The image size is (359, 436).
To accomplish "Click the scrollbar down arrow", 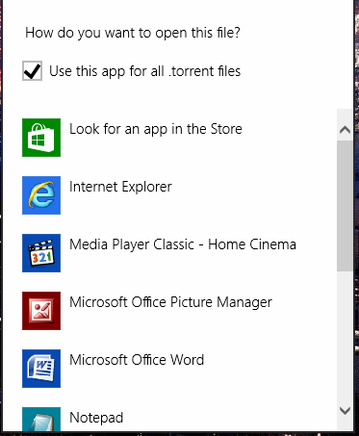I will pos(345,410).
